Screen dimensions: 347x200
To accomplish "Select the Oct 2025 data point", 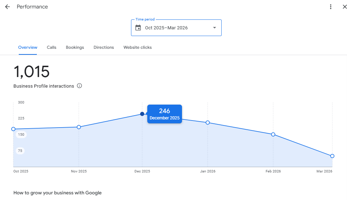I will 13,129.
